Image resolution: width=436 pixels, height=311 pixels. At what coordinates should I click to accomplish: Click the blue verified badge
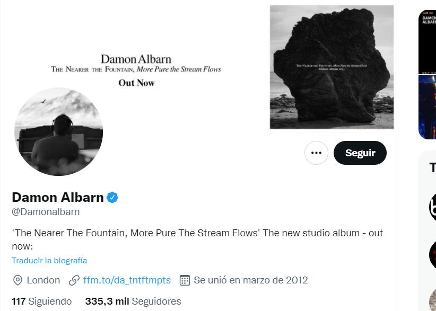tap(112, 198)
